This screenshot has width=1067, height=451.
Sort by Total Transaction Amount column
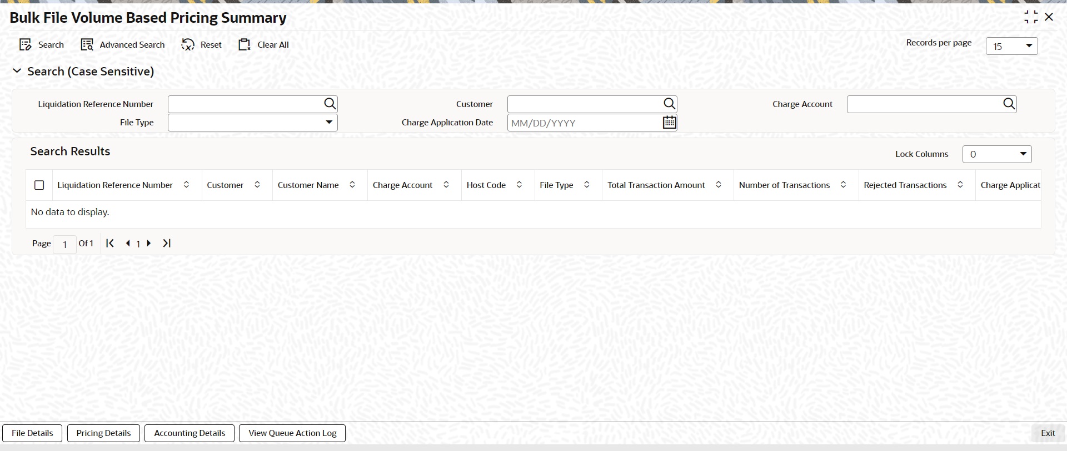click(719, 185)
